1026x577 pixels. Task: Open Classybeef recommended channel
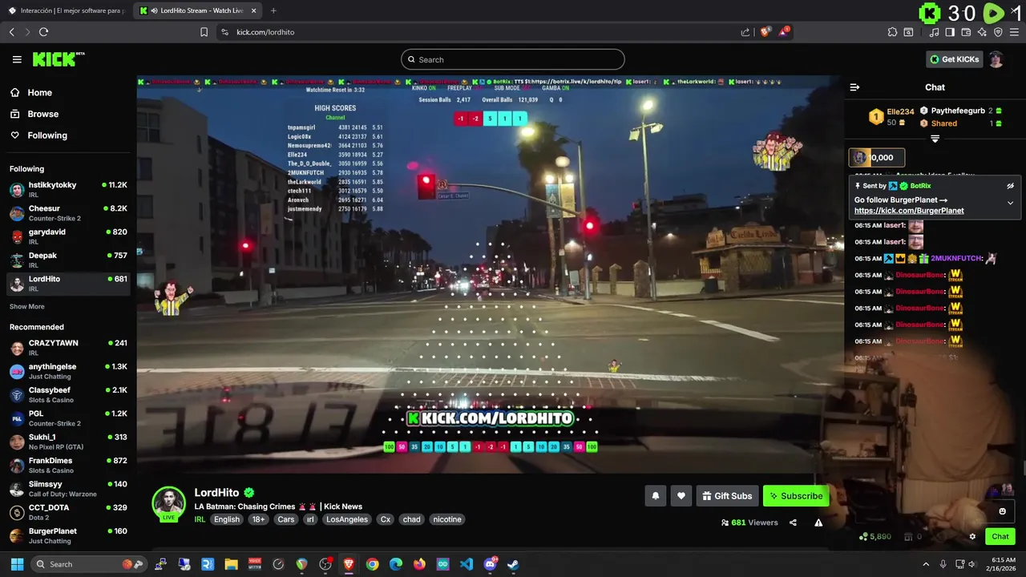68,394
